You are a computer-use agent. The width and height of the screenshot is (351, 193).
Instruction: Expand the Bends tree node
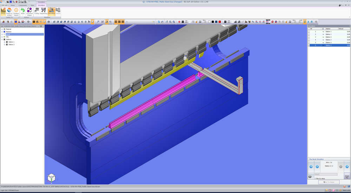pyautogui.click(x=2, y=34)
